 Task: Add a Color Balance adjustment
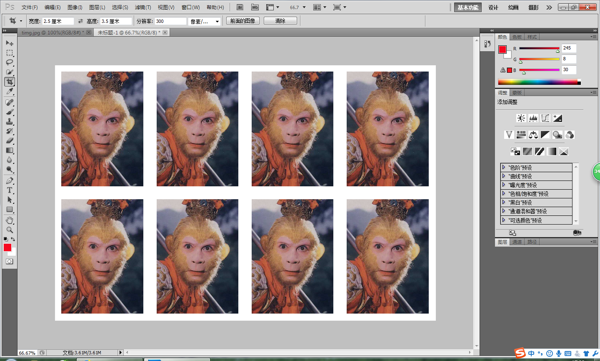tap(533, 135)
